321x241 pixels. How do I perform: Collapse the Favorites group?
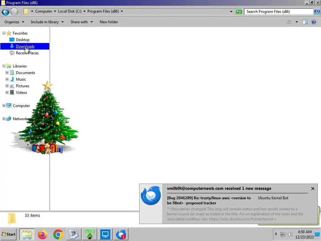click(4, 33)
